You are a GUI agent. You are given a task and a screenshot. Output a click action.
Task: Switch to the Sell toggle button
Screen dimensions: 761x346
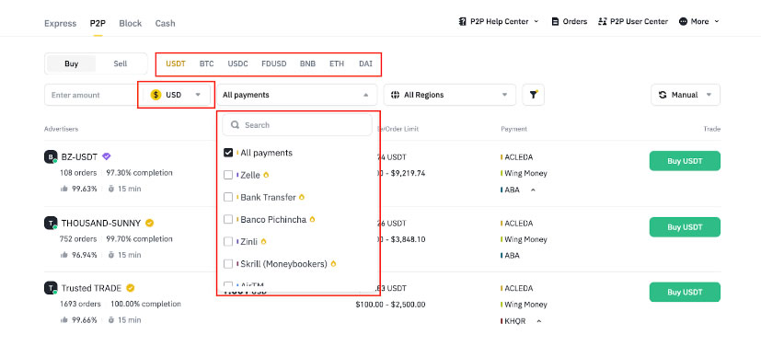[121, 63]
